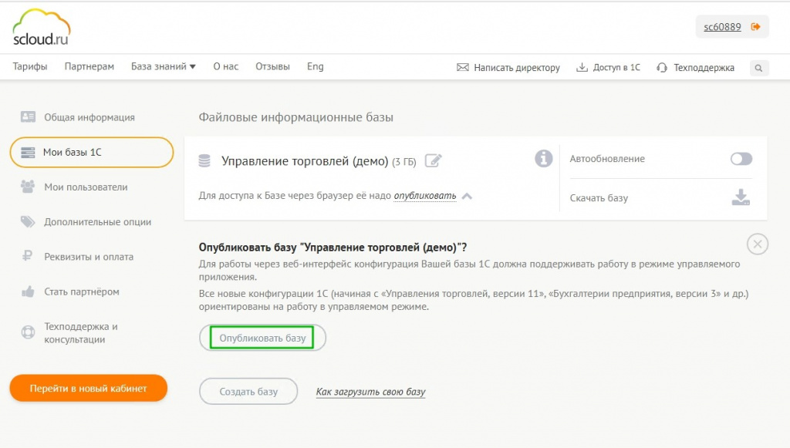This screenshot has width=790, height=448.
Task: Click the users icon beside Мои пользователи
Action: [28, 187]
